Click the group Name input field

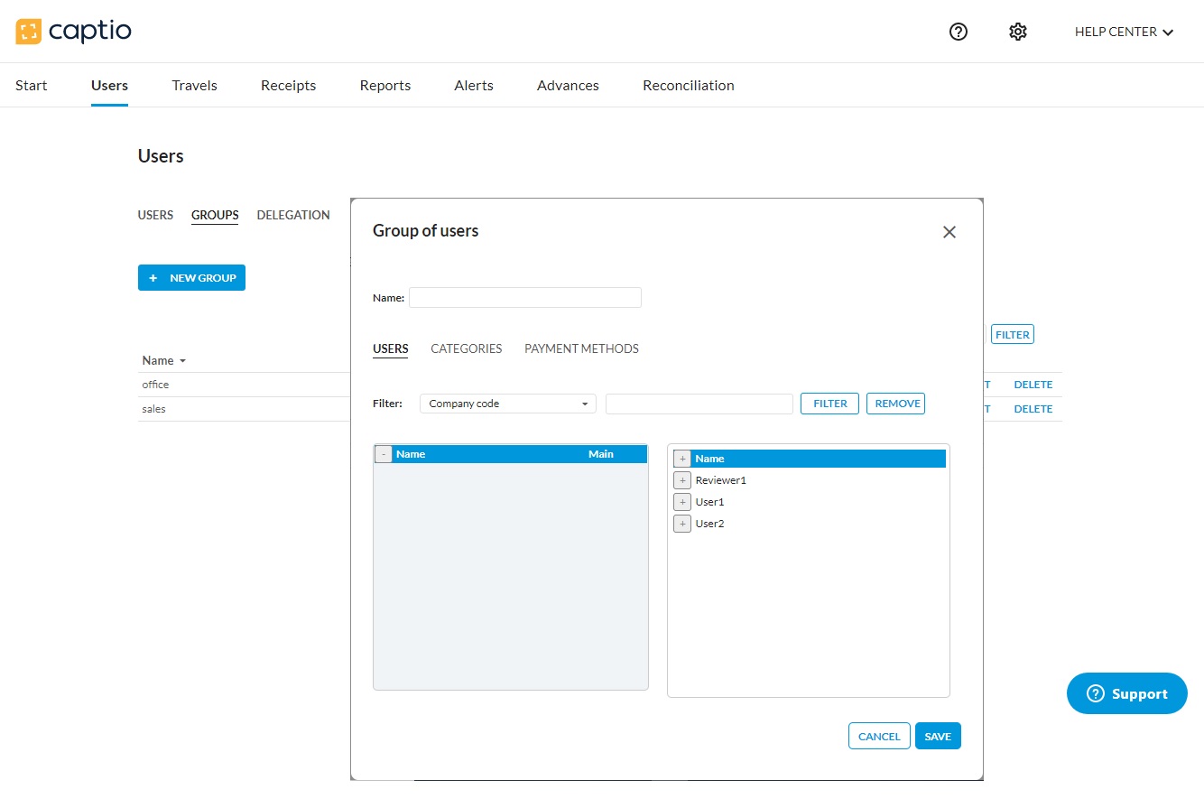524,297
